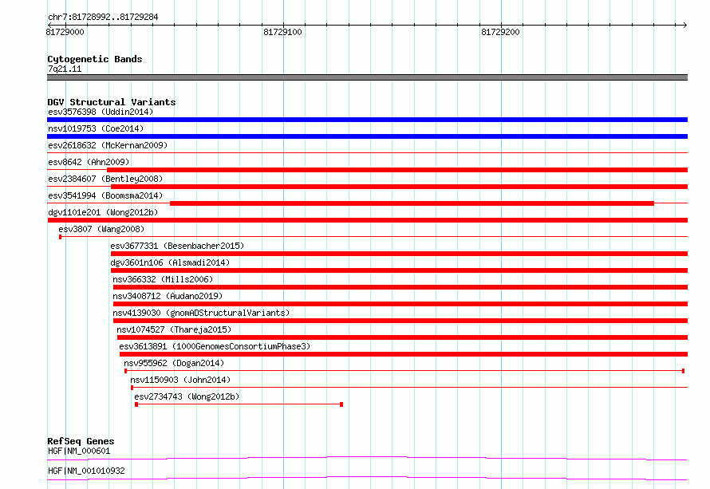Select nsv4139030 (gnomADStructuralVariants) label
Image resolution: width=710 pixels, height=489 pixels.
201,313
